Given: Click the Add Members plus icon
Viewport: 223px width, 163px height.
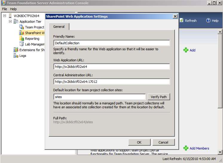Looking at the screenshot, I should pos(186,148).
